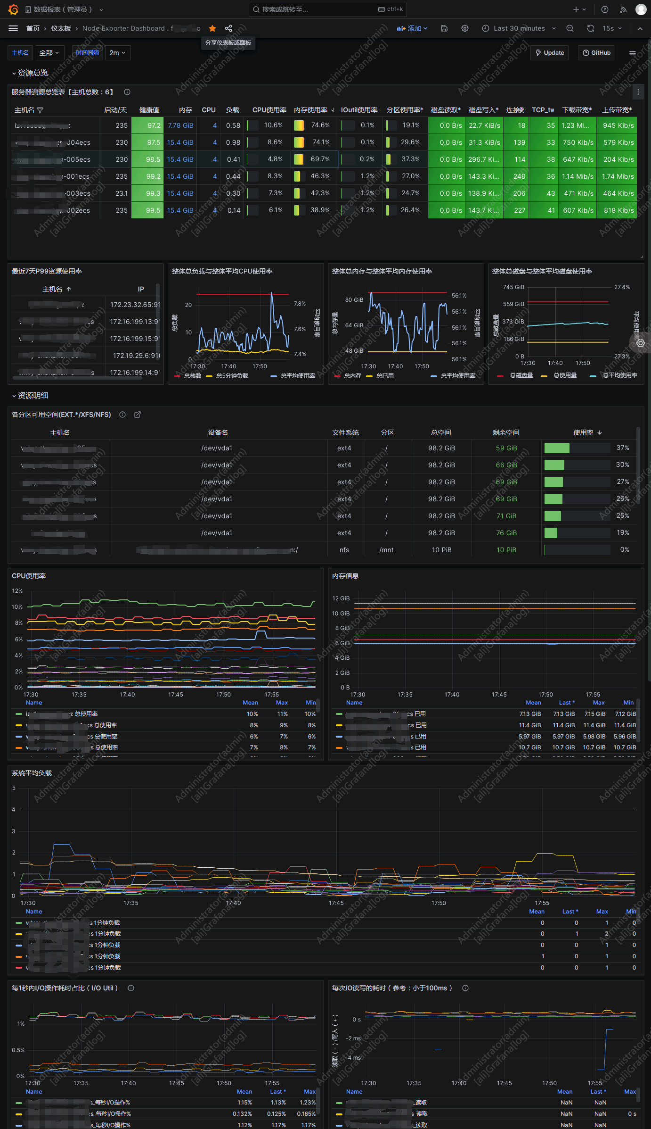651x1129 pixels.
Task: Sort table by 分区使用率* column header
Action: (x=405, y=110)
